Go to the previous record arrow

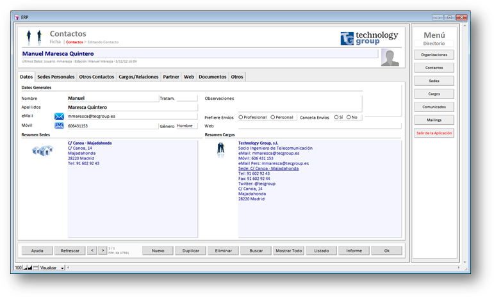[92, 250]
